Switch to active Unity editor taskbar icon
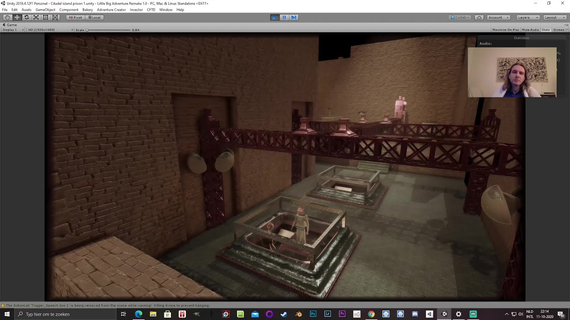The height and width of the screenshot is (320, 570). click(444, 314)
